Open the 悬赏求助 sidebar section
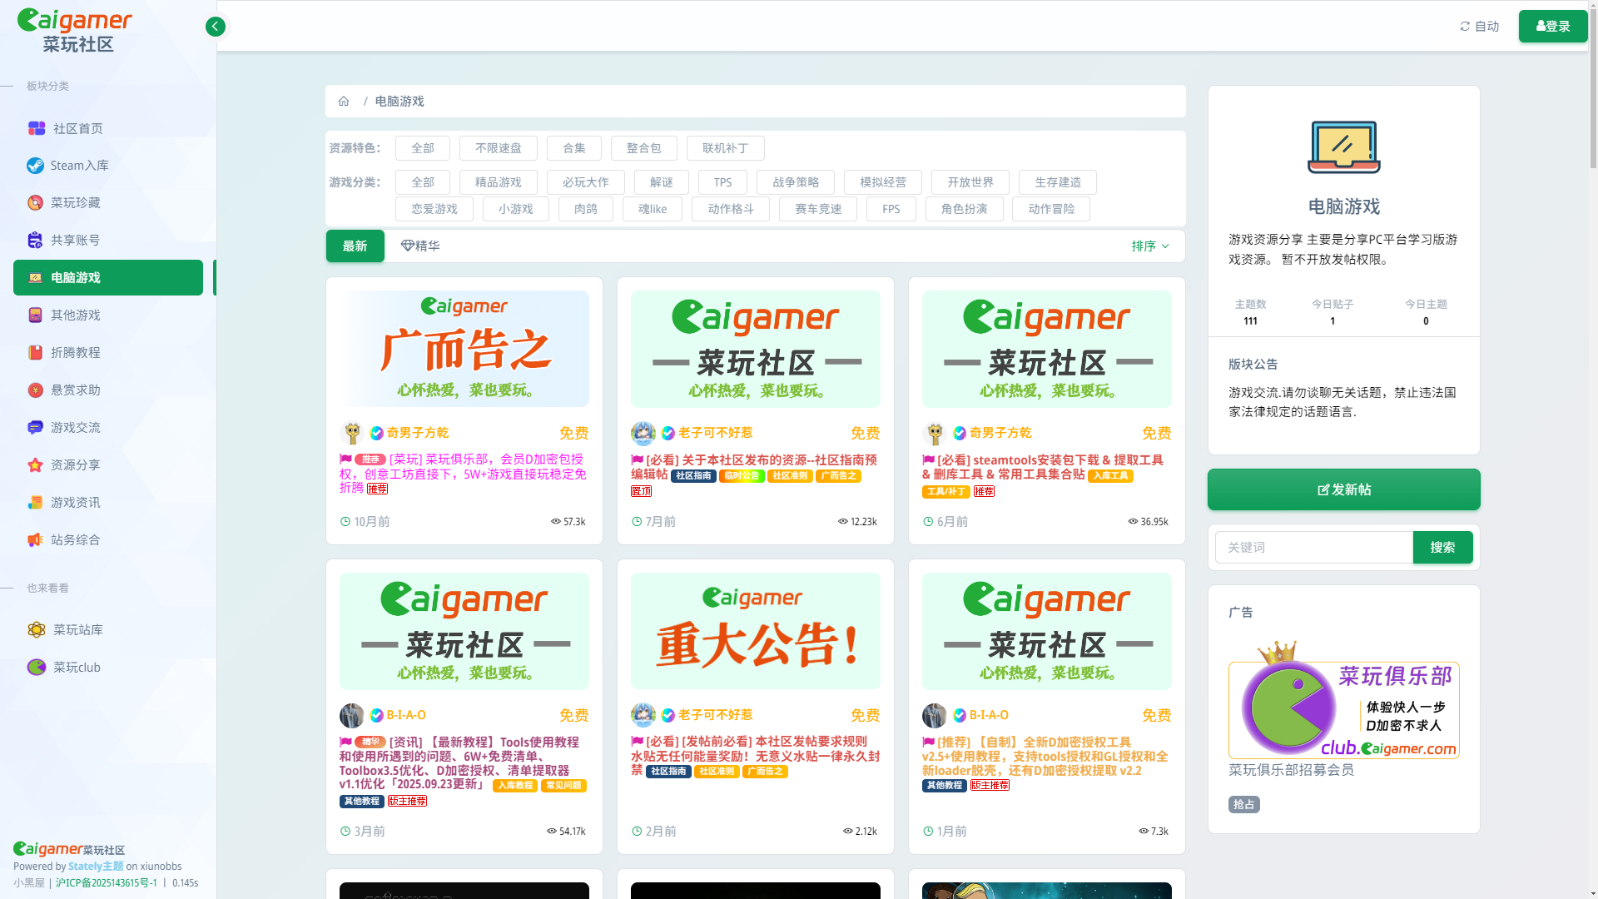1598x899 pixels. (75, 390)
